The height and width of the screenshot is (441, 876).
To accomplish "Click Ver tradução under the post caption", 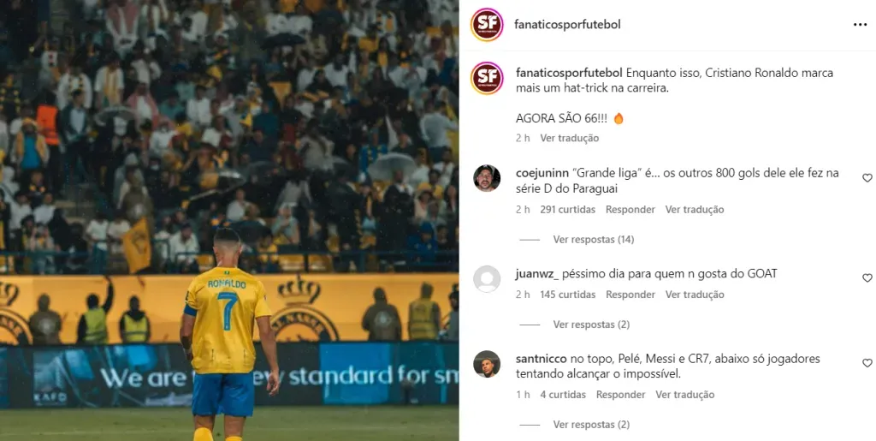I will pos(569,138).
